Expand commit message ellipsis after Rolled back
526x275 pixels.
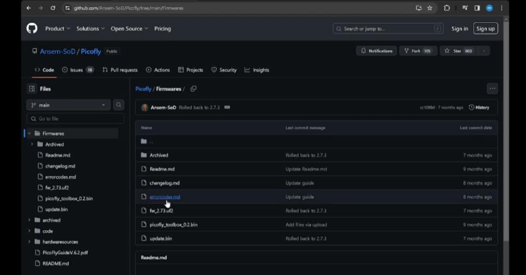click(x=227, y=108)
